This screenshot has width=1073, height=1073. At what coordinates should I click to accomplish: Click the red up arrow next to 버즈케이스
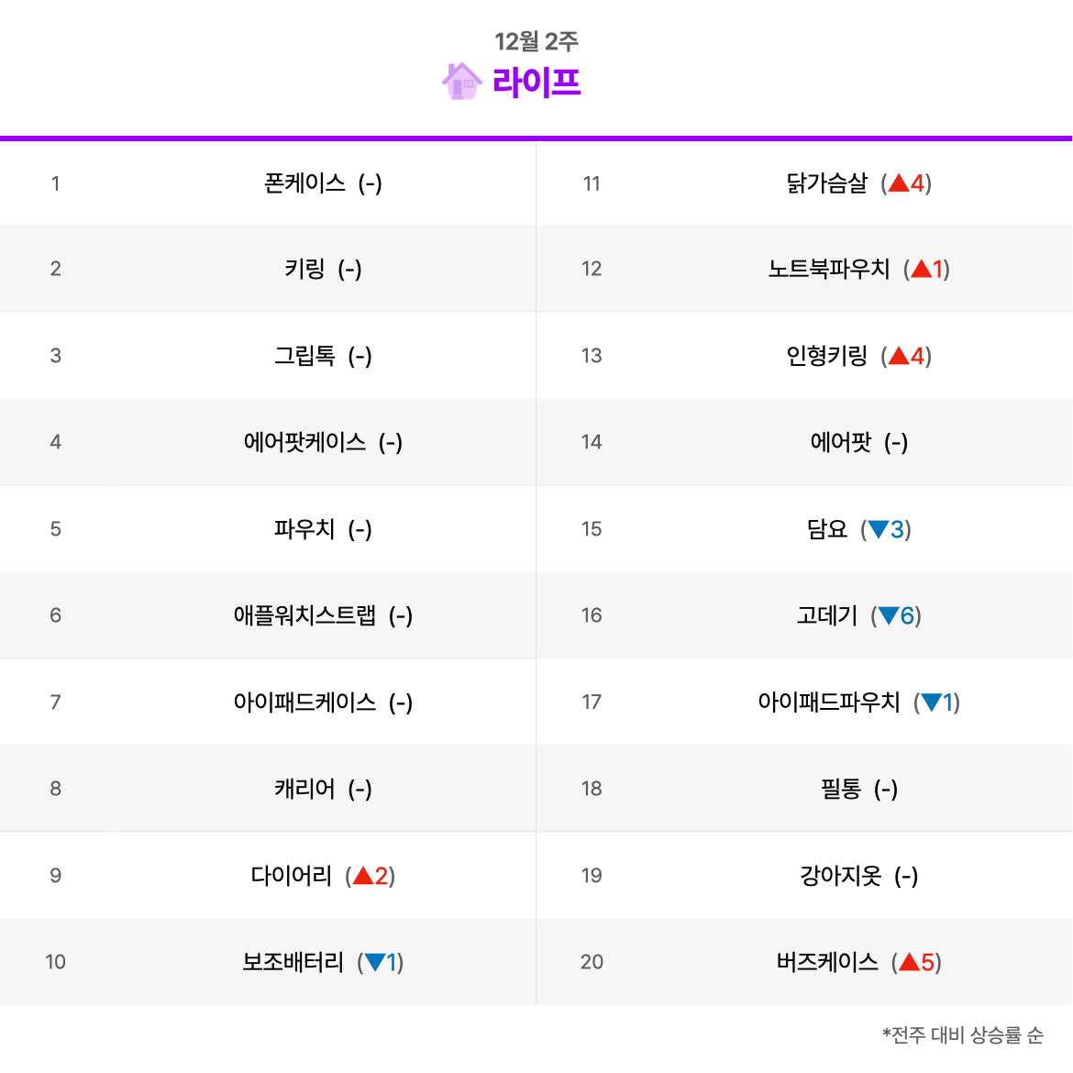click(909, 961)
